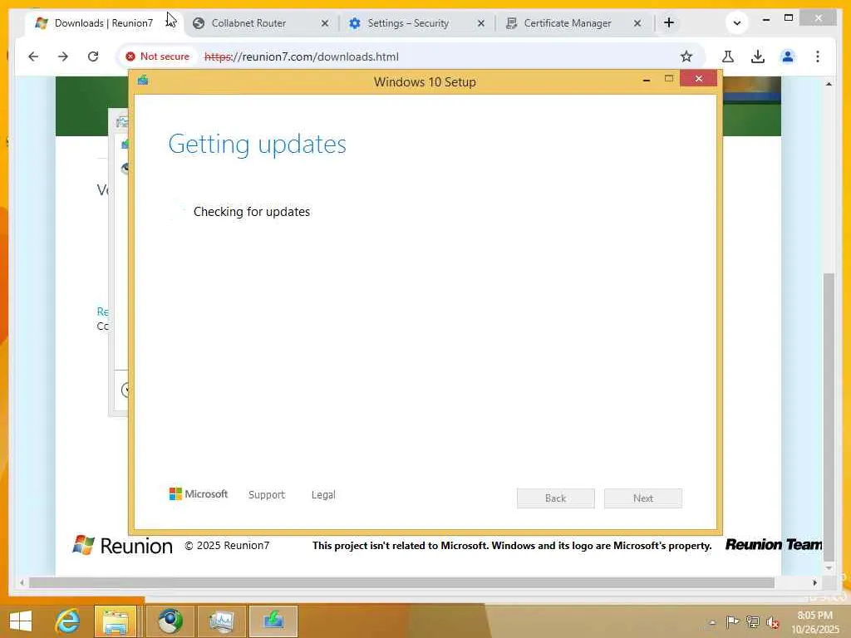Click the © 2025 Reunion7 footer text

(227, 546)
